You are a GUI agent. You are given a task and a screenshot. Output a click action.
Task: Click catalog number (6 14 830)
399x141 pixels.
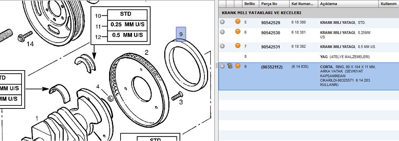[300, 67]
